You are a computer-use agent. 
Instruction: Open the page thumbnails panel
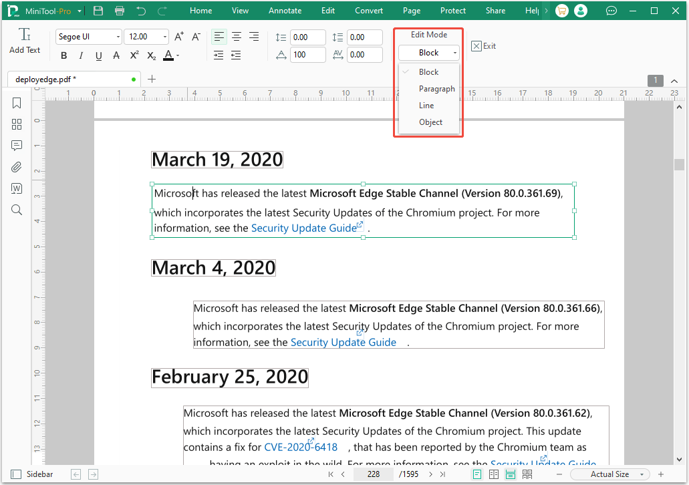pos(17,124)
